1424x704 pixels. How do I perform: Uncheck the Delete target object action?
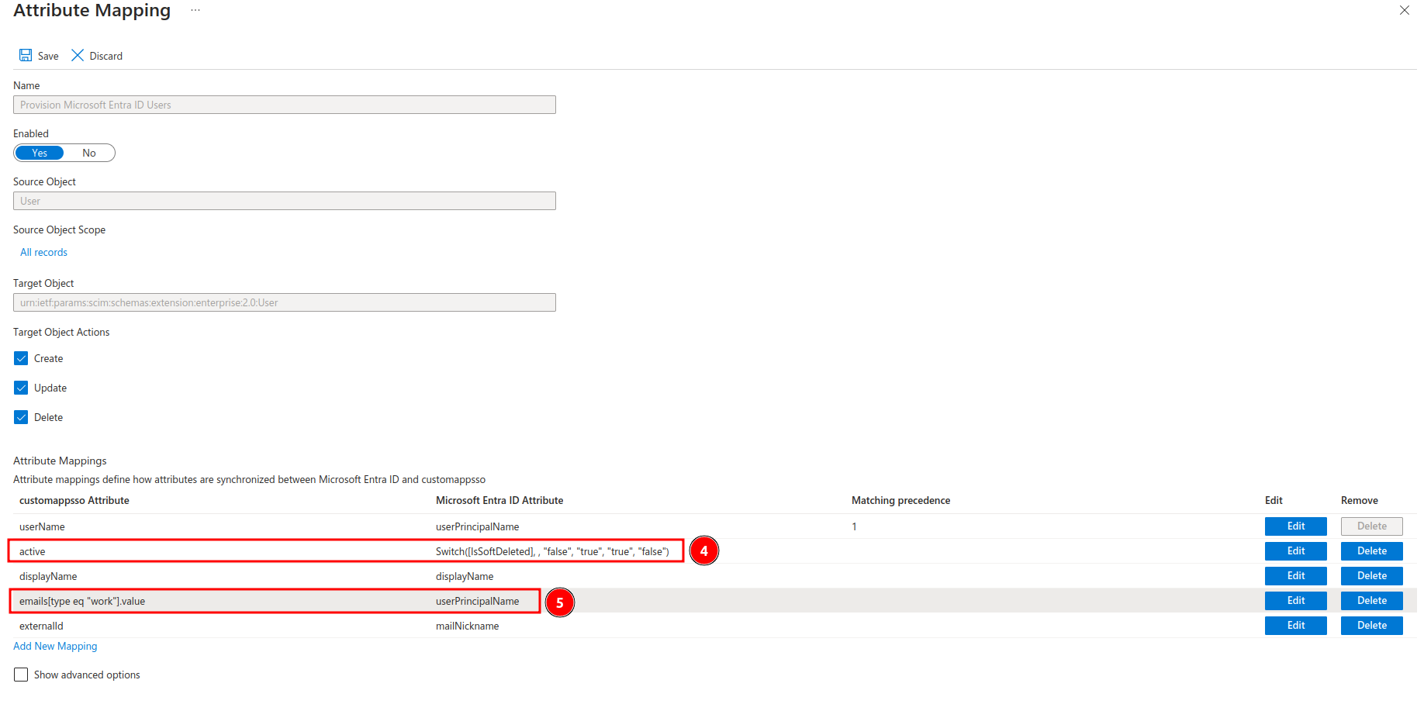point(21,417)
